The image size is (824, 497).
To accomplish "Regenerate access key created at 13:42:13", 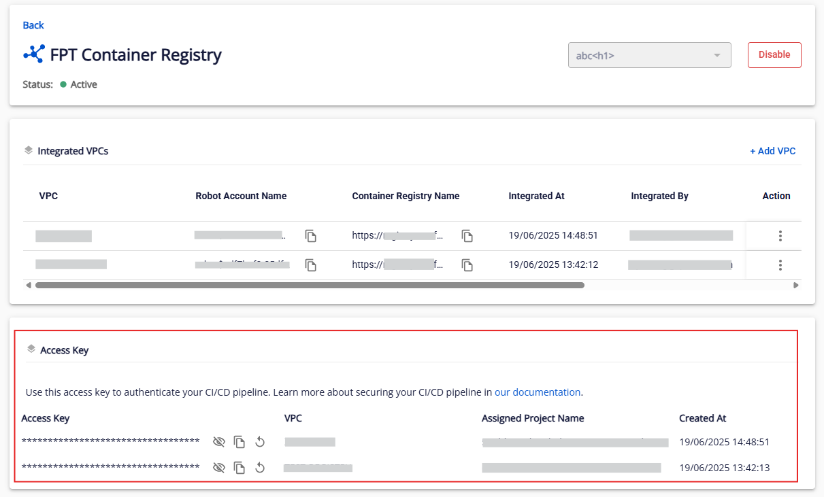I will tap(260, 468).
